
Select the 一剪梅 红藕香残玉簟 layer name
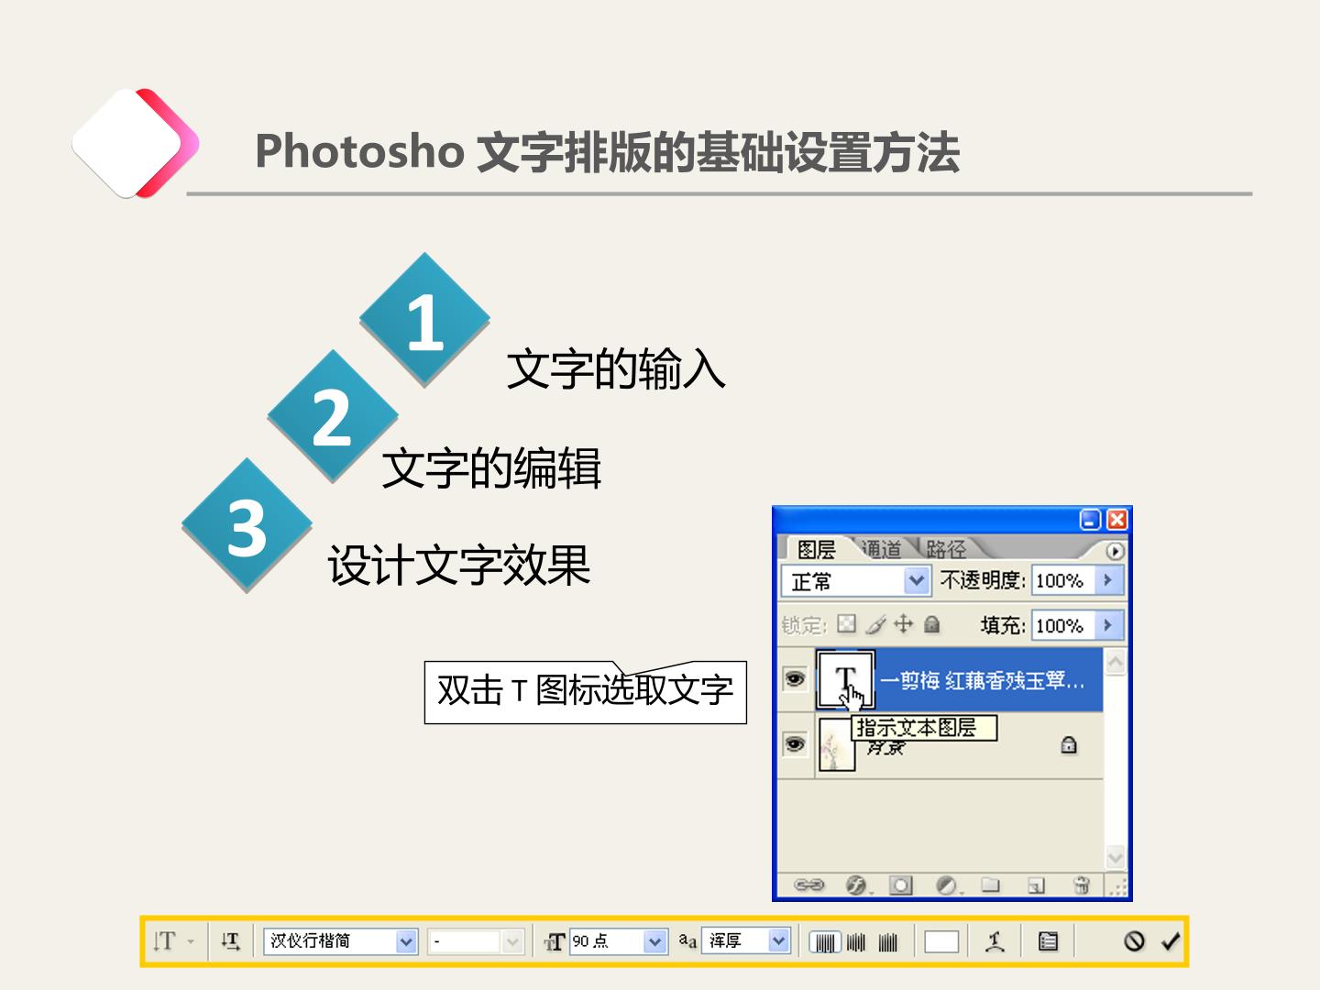982,680
